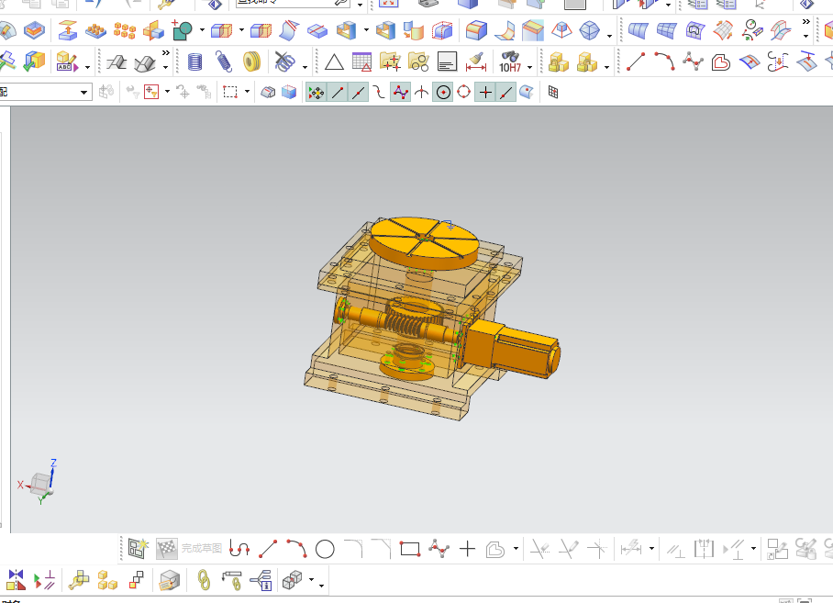Click the XYZ view triad cube
Viewport: 833px width, 603px height.
click(39, 483)
